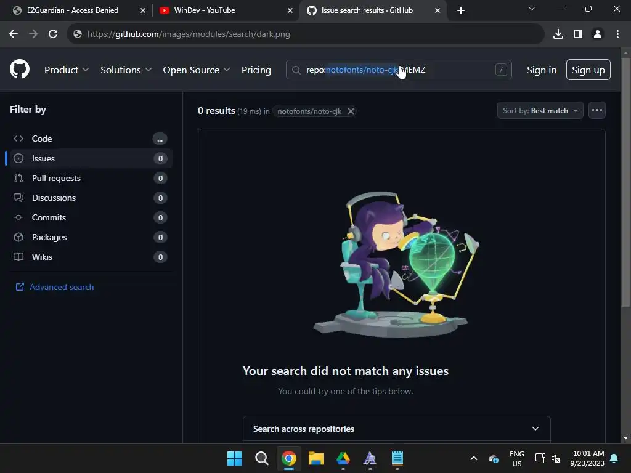
Task: Close the WinDev - YouTube tab
Action: tap(290, 10)
